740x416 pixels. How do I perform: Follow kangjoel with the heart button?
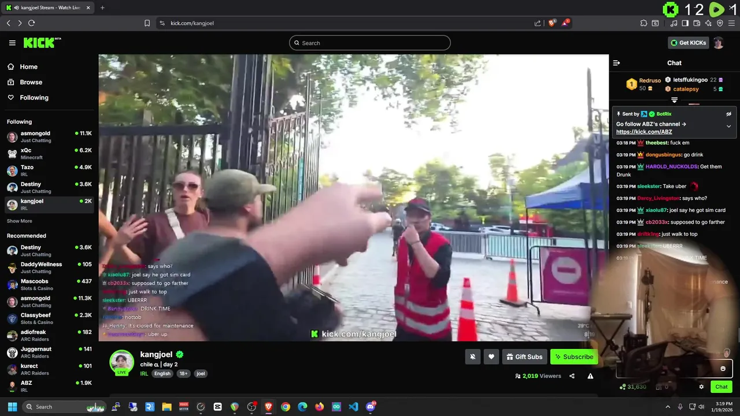coord(491,357)
